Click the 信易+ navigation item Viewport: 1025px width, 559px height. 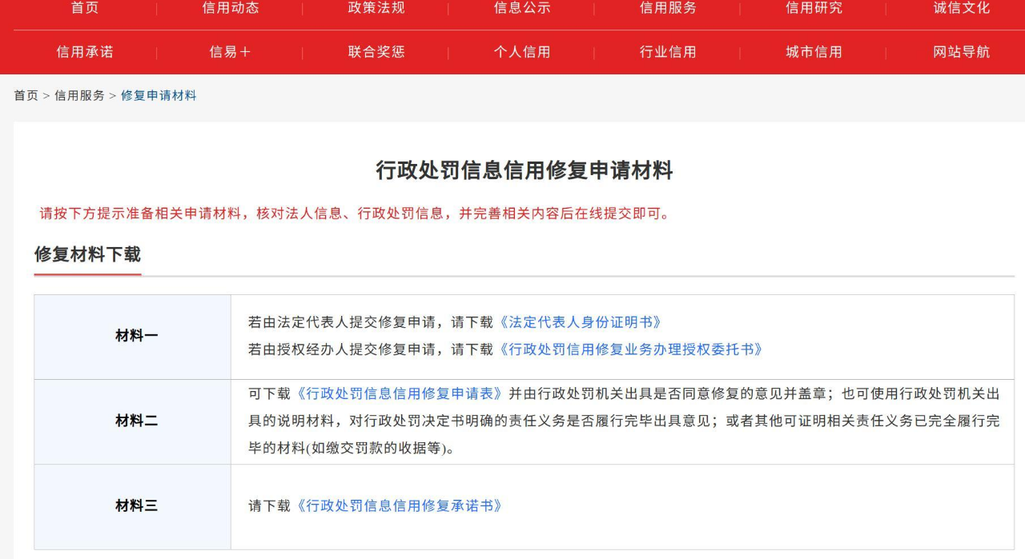point(231,52)
